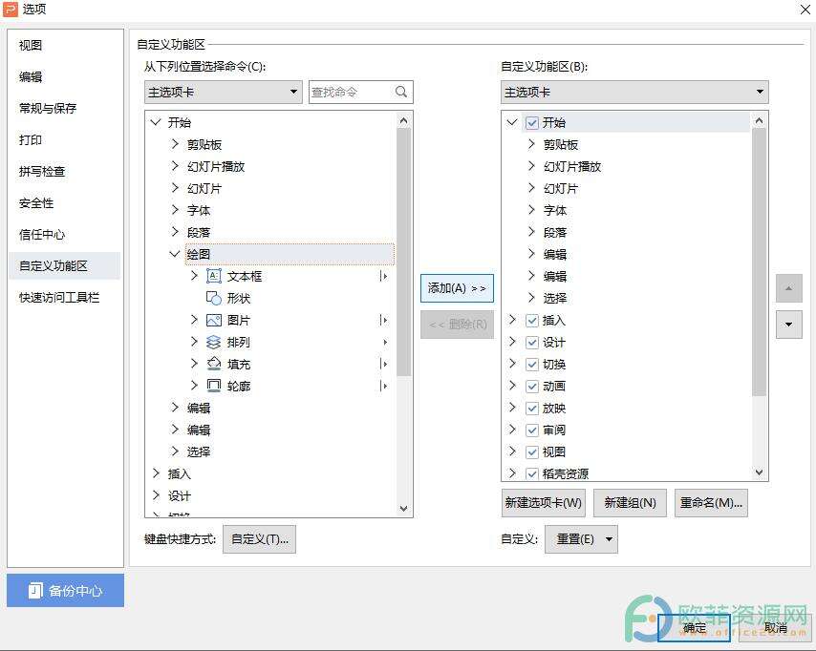Expand 幻灯片播放 in the right tree
Screen dimensions: 816x651
point(531,166)
